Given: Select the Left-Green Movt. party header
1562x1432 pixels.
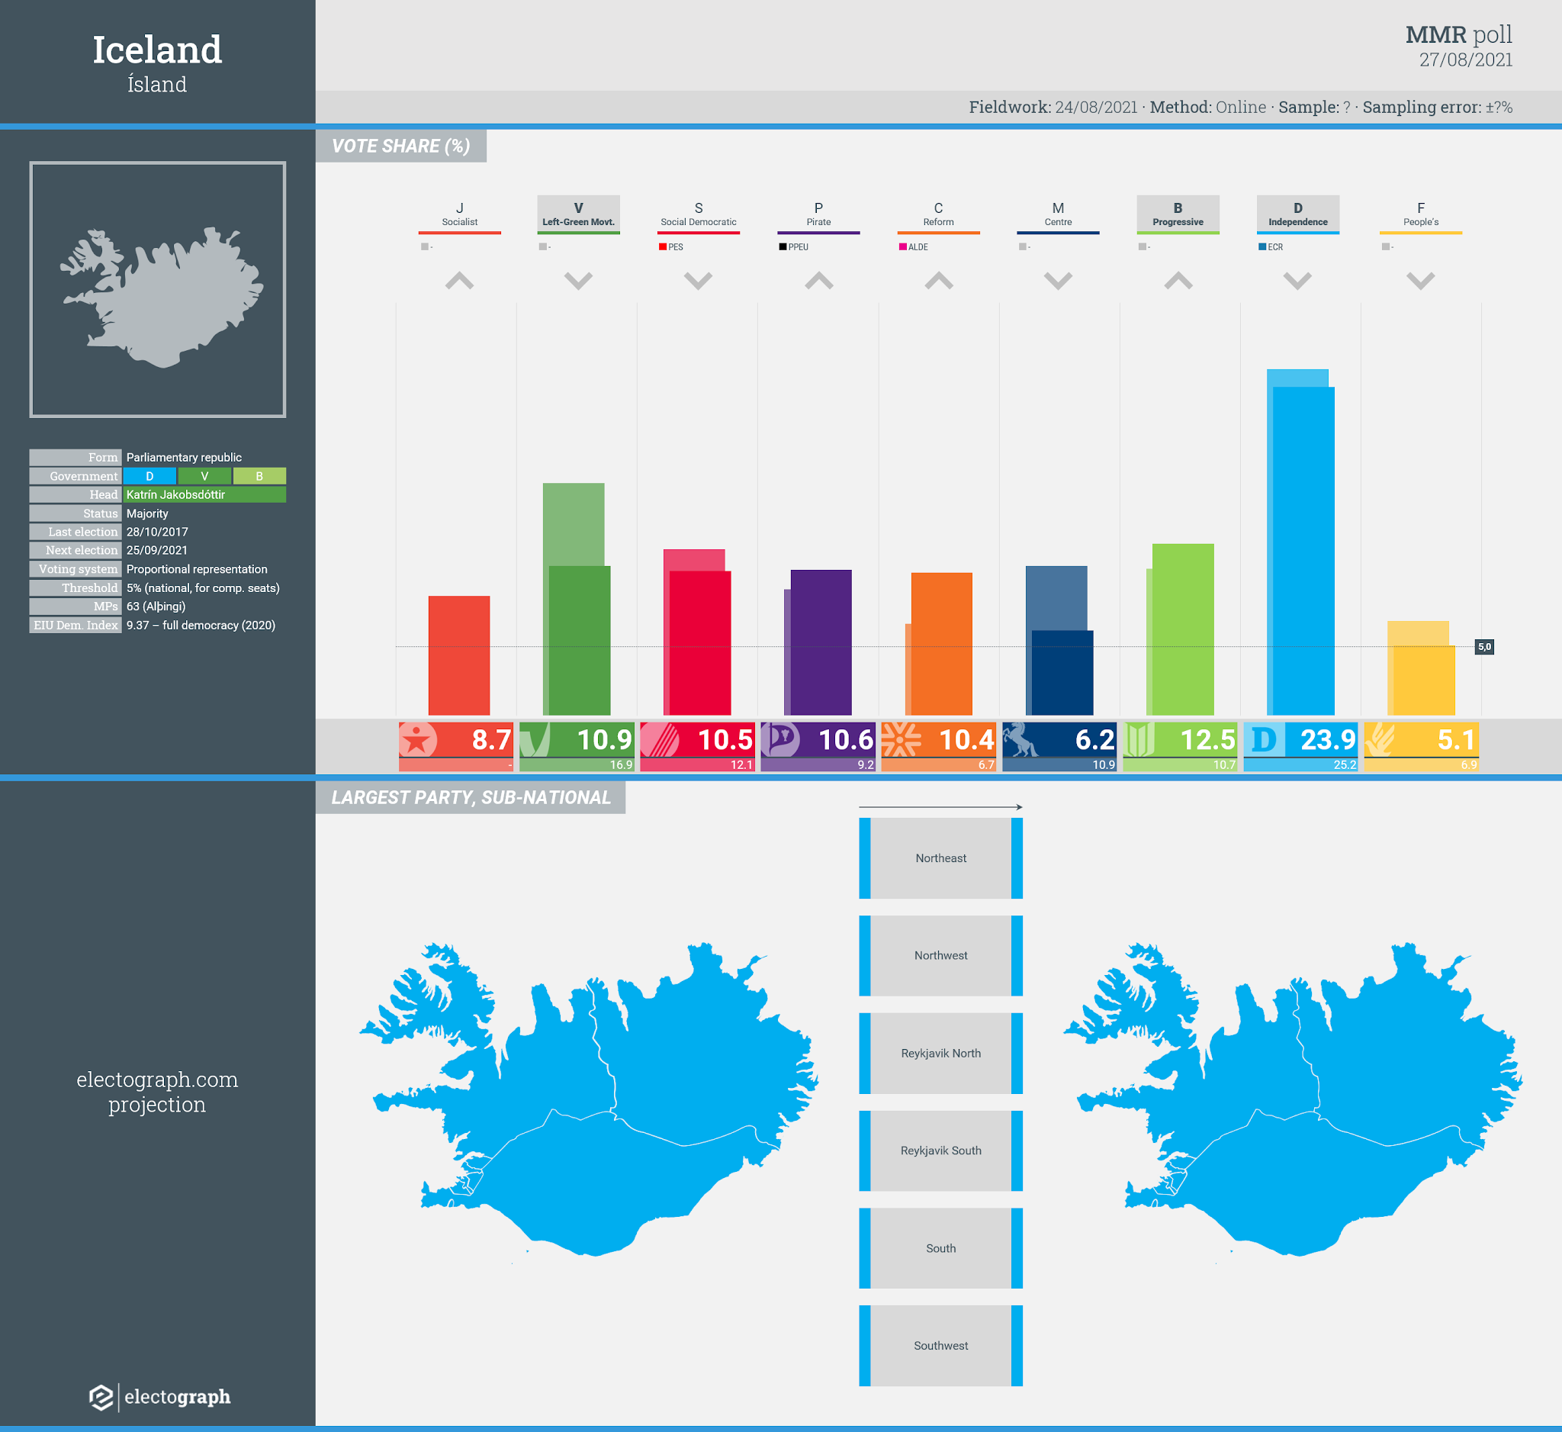Looking at the screenshot, I should pyautogui.click(x=578, y=214).
